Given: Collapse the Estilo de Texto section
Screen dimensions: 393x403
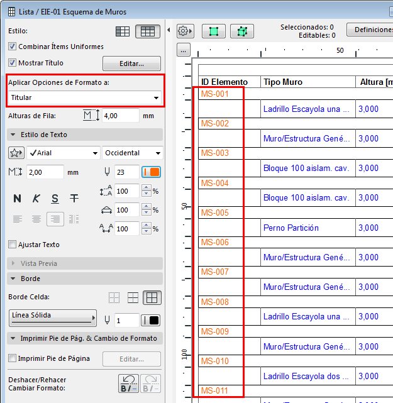Looking at the screenshot, I should [85, 135].
